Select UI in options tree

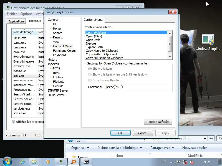[54, 24]
